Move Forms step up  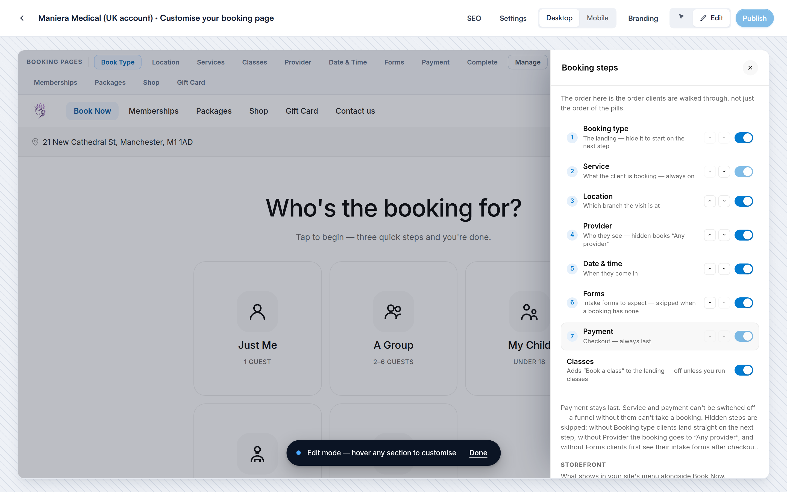[x=710, y=303]
